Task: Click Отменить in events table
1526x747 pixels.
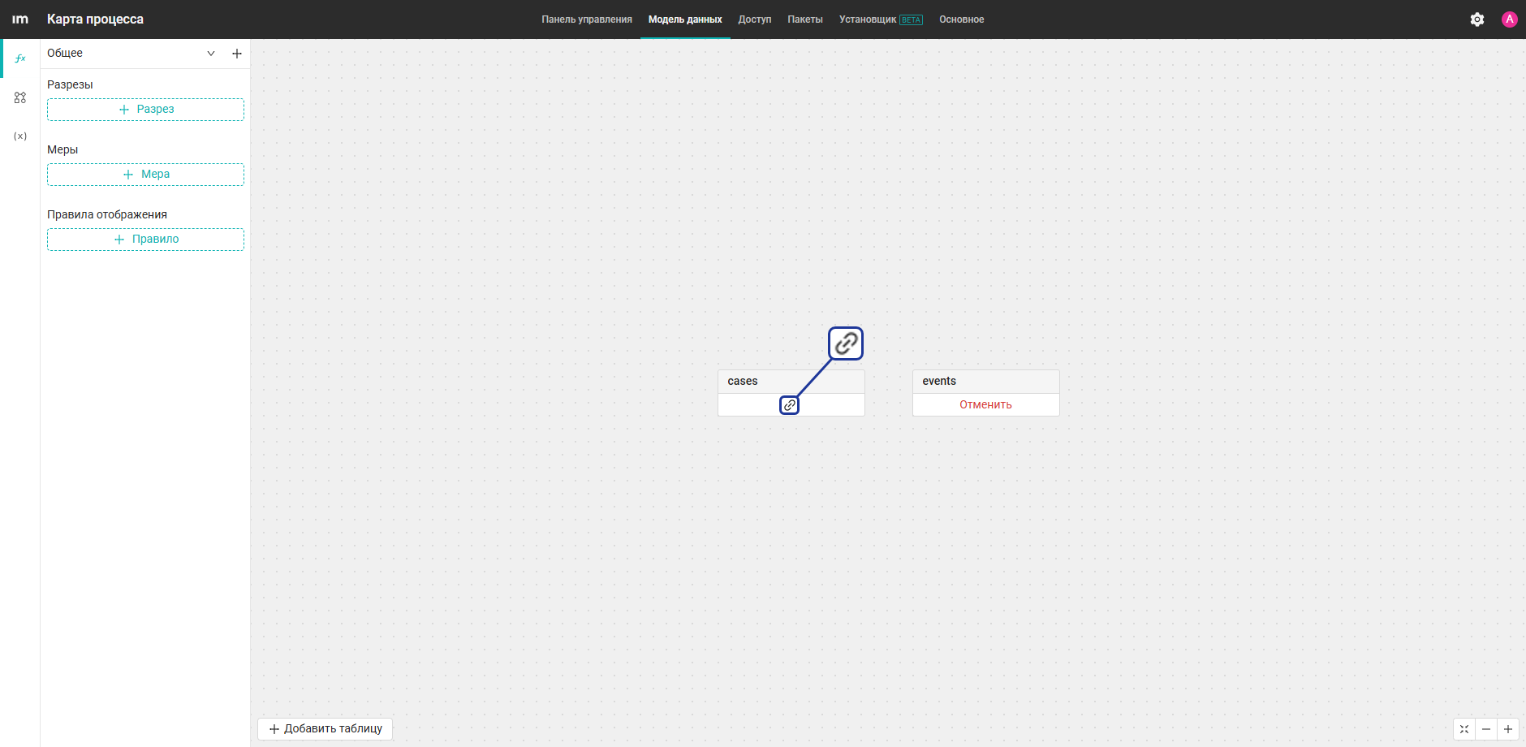Action: point(985,405)
